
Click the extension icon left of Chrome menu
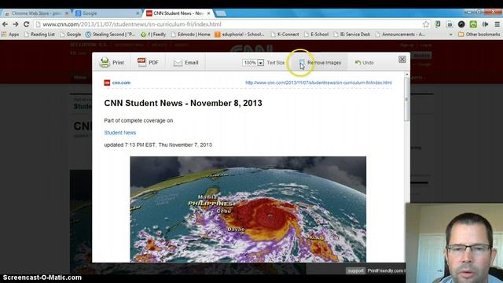[485, 24]
